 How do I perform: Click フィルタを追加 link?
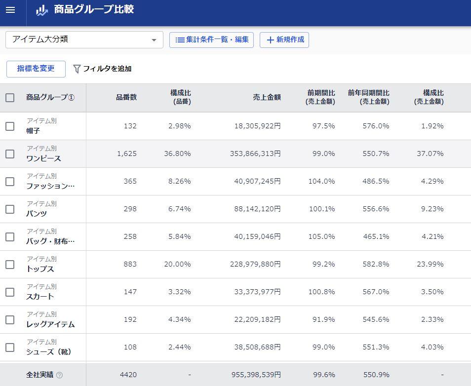point(107,69)
